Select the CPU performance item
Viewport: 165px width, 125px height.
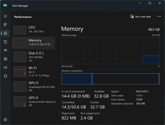33,30
